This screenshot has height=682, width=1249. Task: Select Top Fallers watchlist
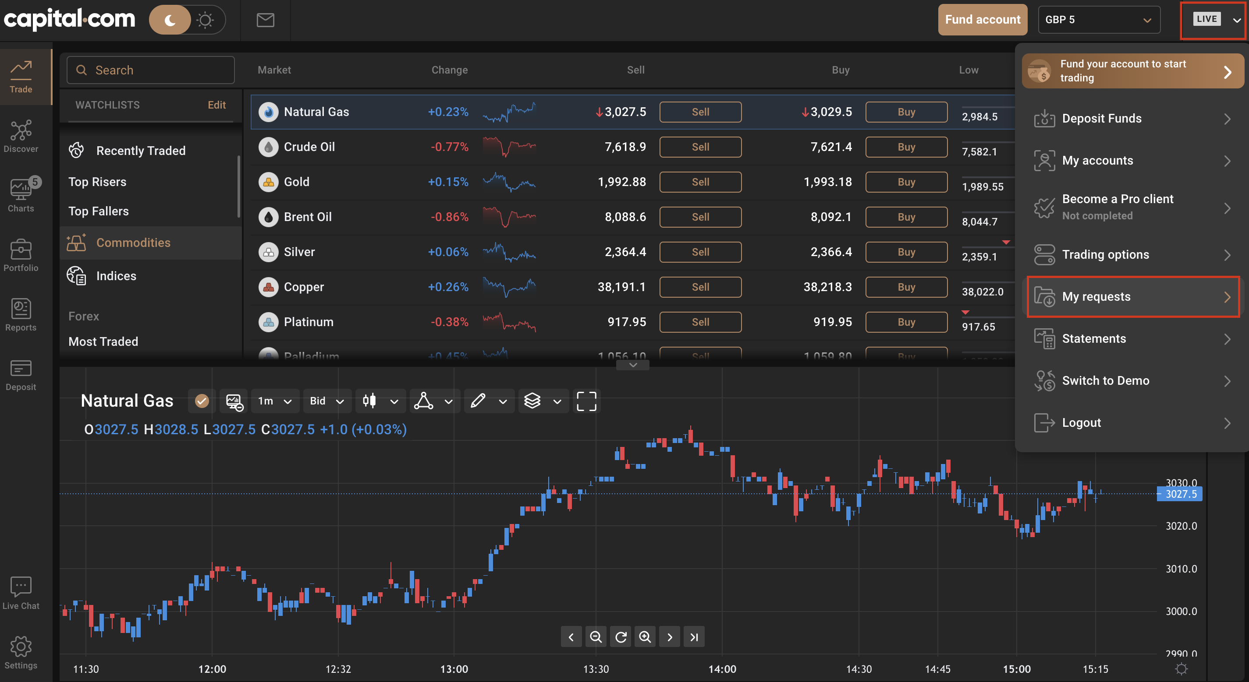[99, 211]
